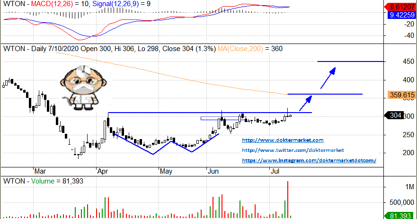Viewport: 417px width, 219px height.
Task: Open the Instagram doktermarketdotcom link
Action: 309,160
